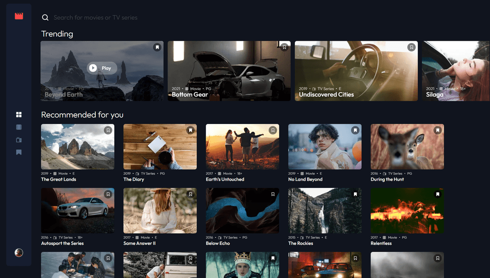Click the 'Recommended for you' heading
This screenshot has height=278, width=490.
coord(82,115)
